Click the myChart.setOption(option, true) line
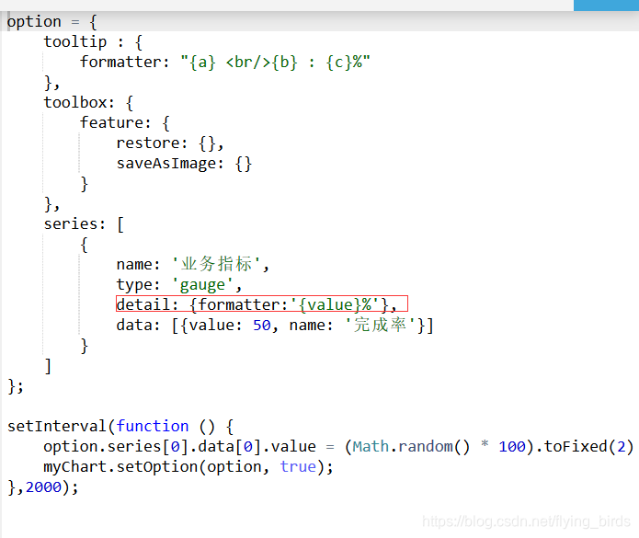Screen dimensions: 639x538 coord(188,466)
